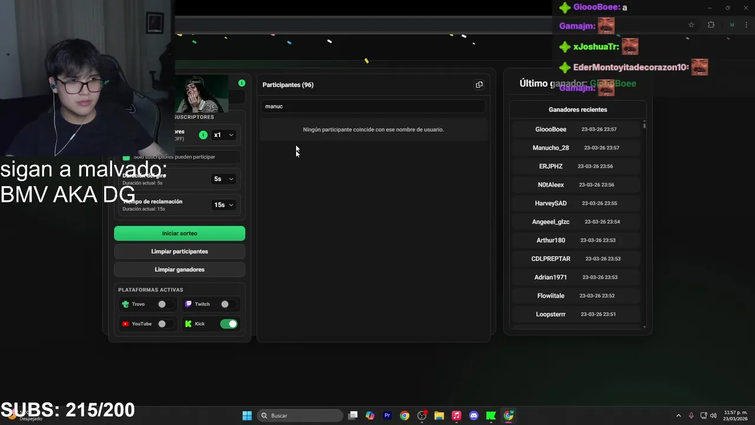The image size is (755, 425).
Task: Click Limpiar ganadores
Action: 179,270
